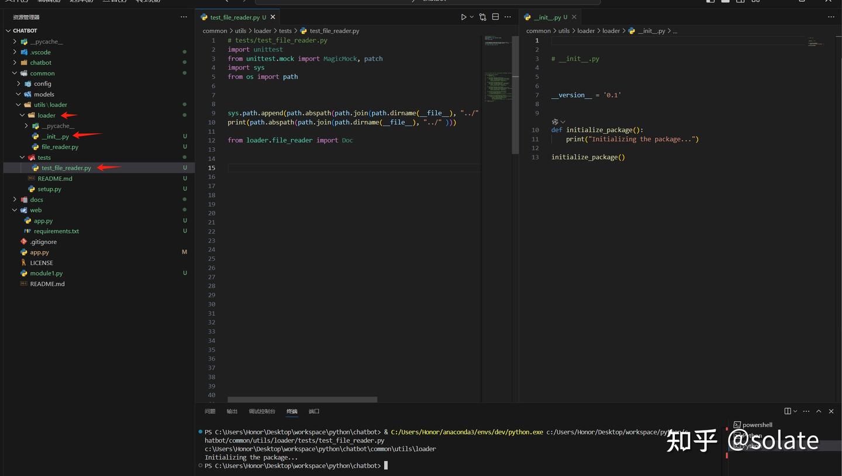This screenshot has height=476, width=842.
Task: Click the minimap of test_file_reader.py editor
Action: pos(496,70)
